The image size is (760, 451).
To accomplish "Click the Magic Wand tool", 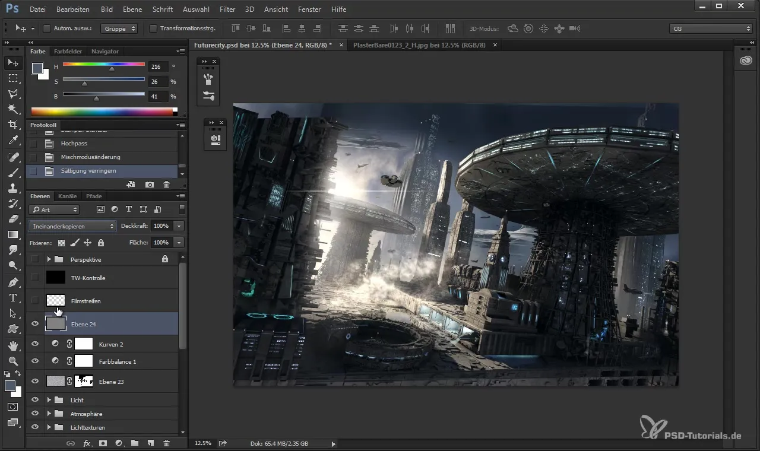I will (12, 109).
